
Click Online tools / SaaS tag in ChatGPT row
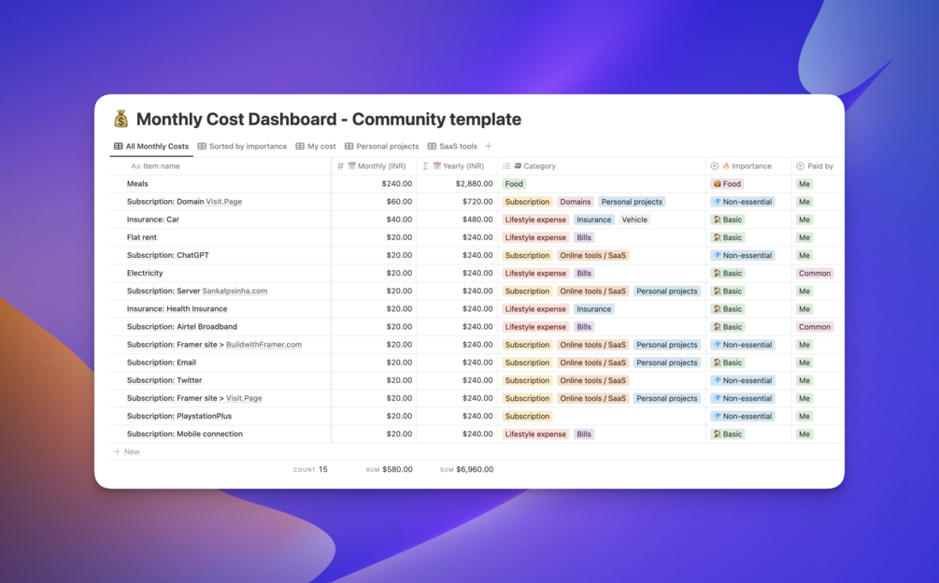[x=593, y=256]
